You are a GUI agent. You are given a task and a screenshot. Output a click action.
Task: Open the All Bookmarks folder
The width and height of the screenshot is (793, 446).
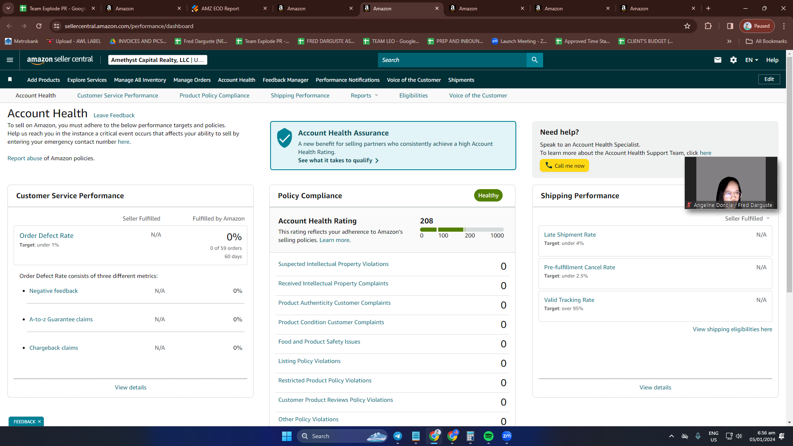767,41
